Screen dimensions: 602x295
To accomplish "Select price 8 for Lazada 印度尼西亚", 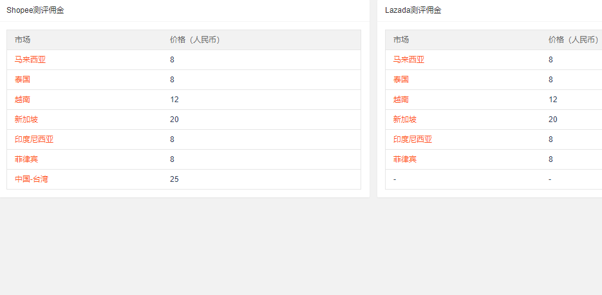I will 551,139.
